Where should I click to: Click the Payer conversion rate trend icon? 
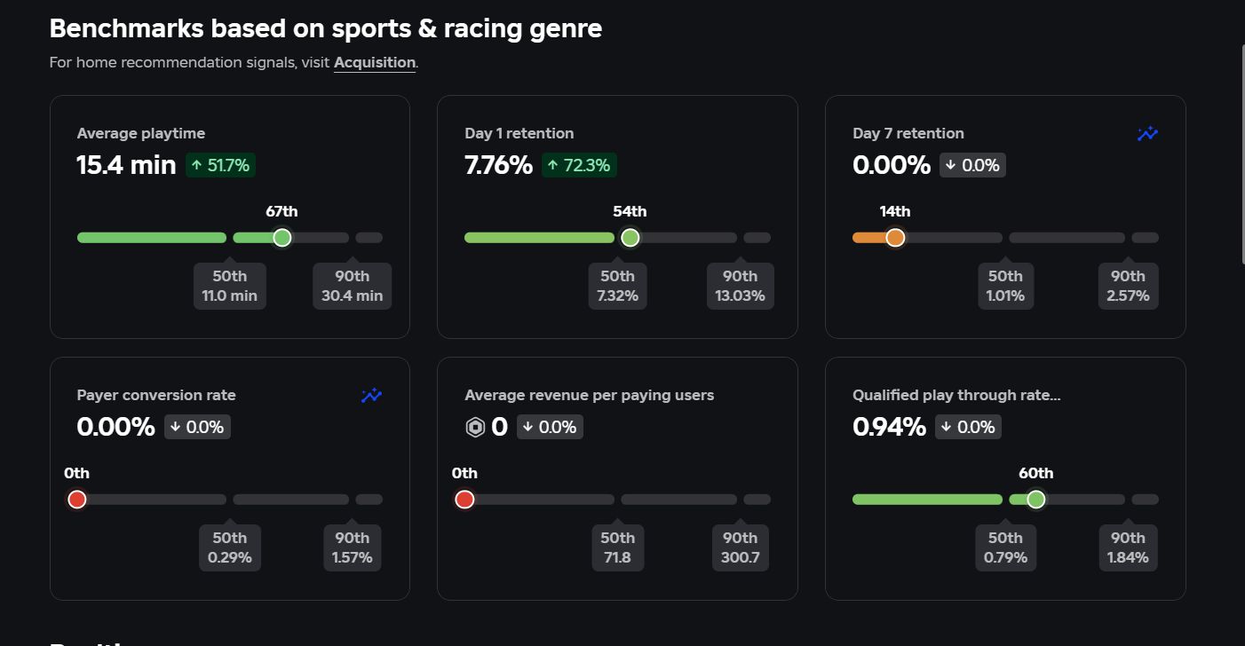(x=371, y=396)
